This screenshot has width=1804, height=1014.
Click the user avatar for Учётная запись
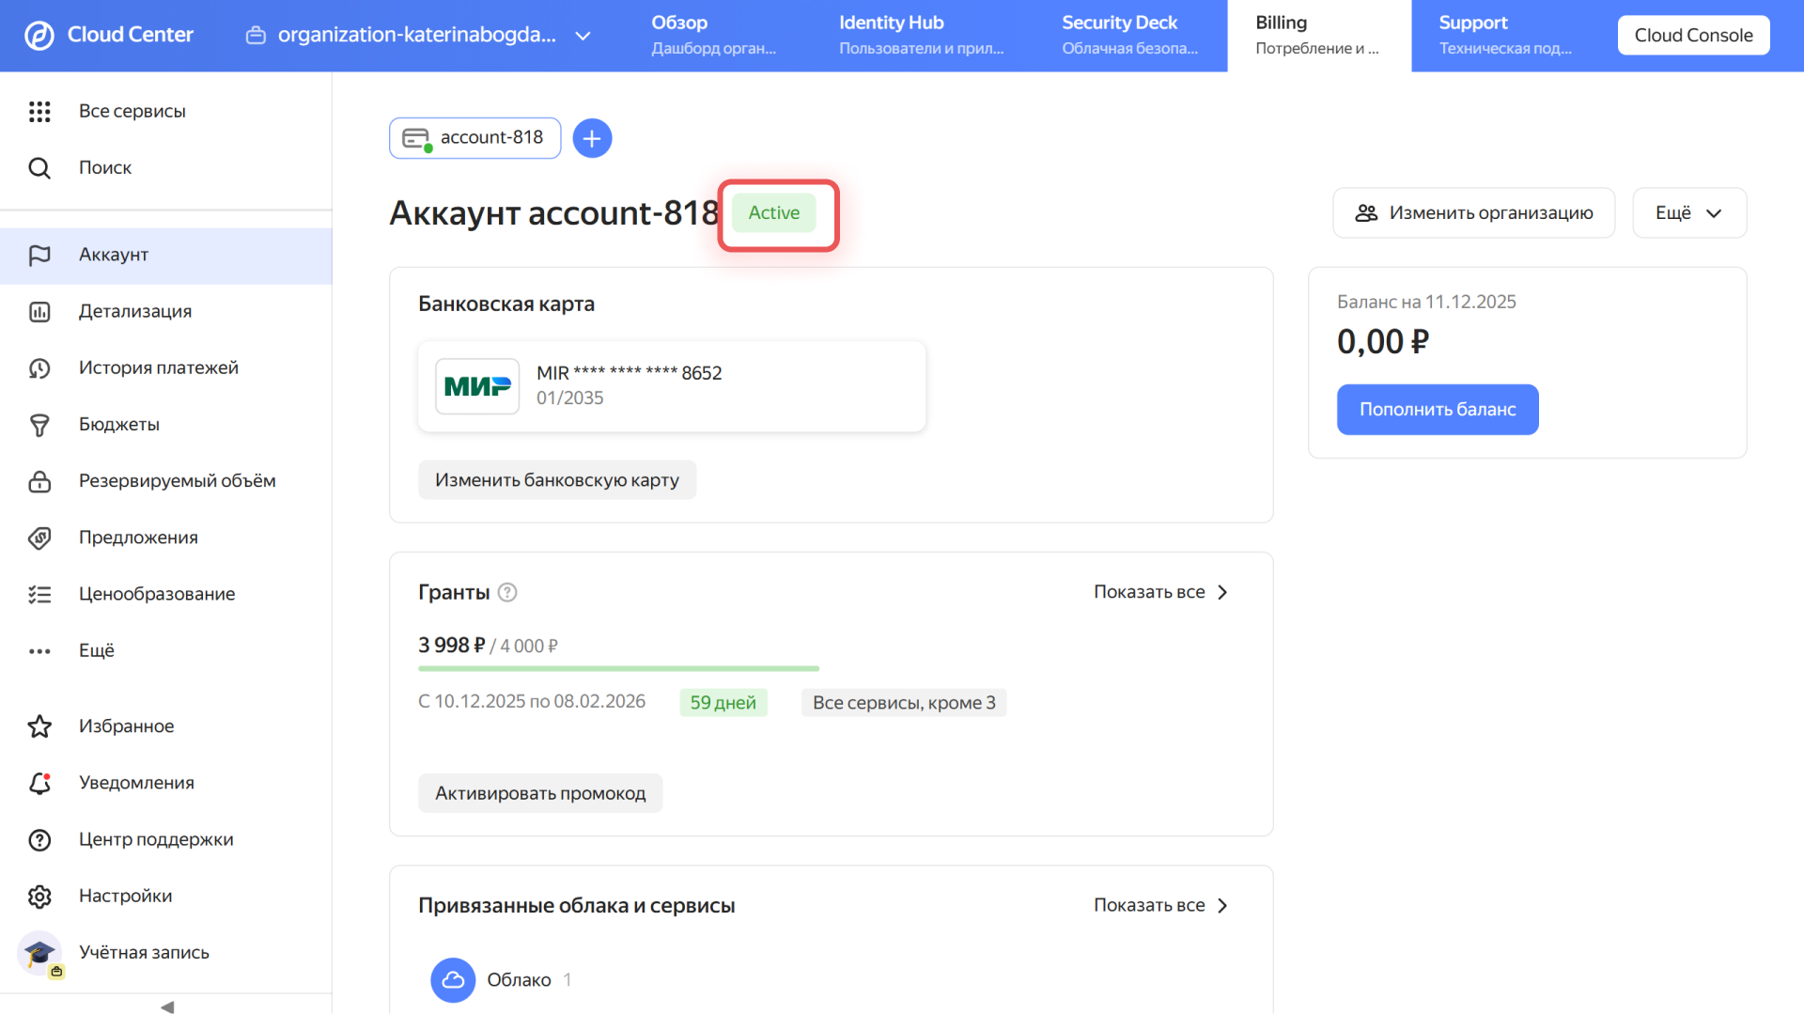39,953
